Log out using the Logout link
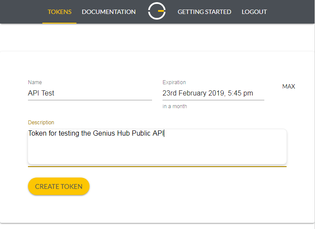The width and height of the screenshot is (315, 229). 254,12
